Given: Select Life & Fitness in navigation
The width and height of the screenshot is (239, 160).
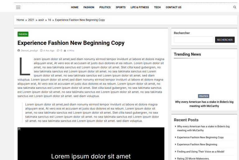Looking at the screenshot, I should tap(140, 7).
